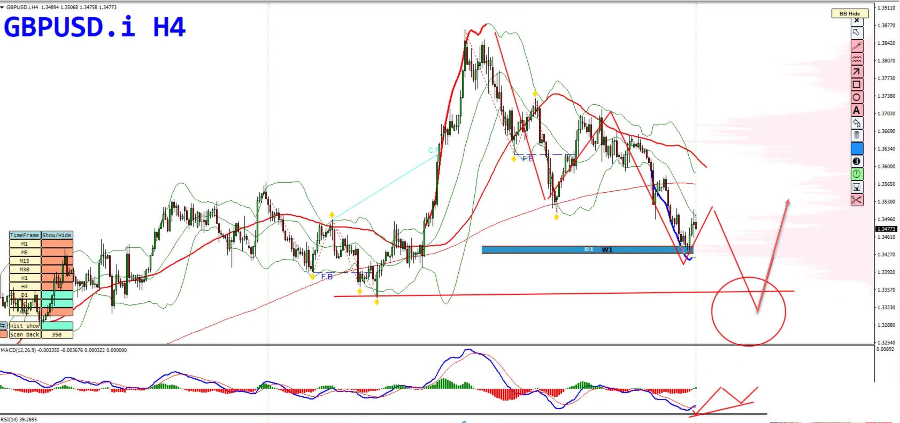Click the blue color swatch in toolbar
The height and width of the screenshot is (423, 900).
(857, 148)
